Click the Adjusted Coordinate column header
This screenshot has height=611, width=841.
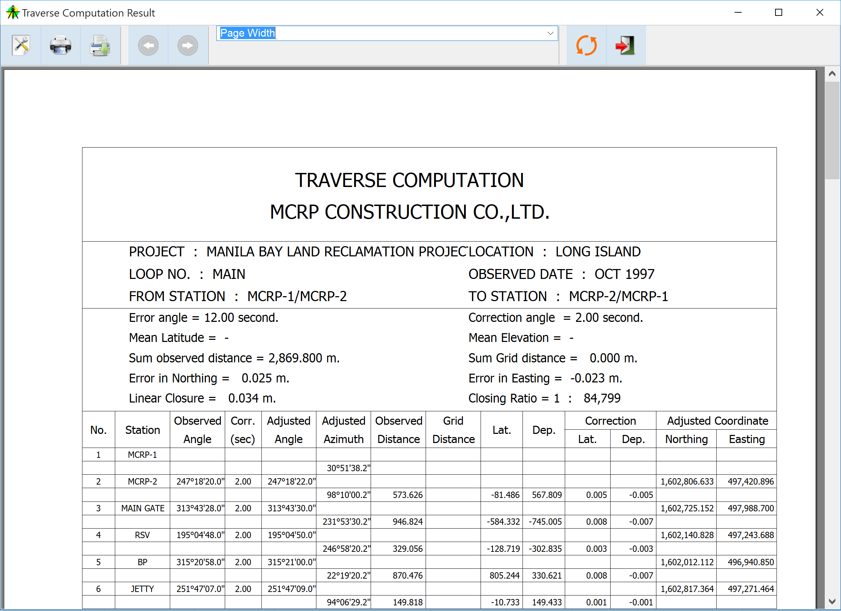pos(717,421)
